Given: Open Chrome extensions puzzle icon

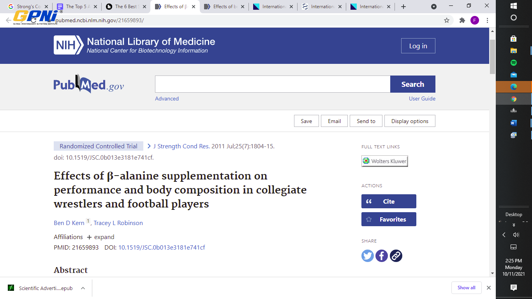Looking at the screenshot, I should (462, 20).
